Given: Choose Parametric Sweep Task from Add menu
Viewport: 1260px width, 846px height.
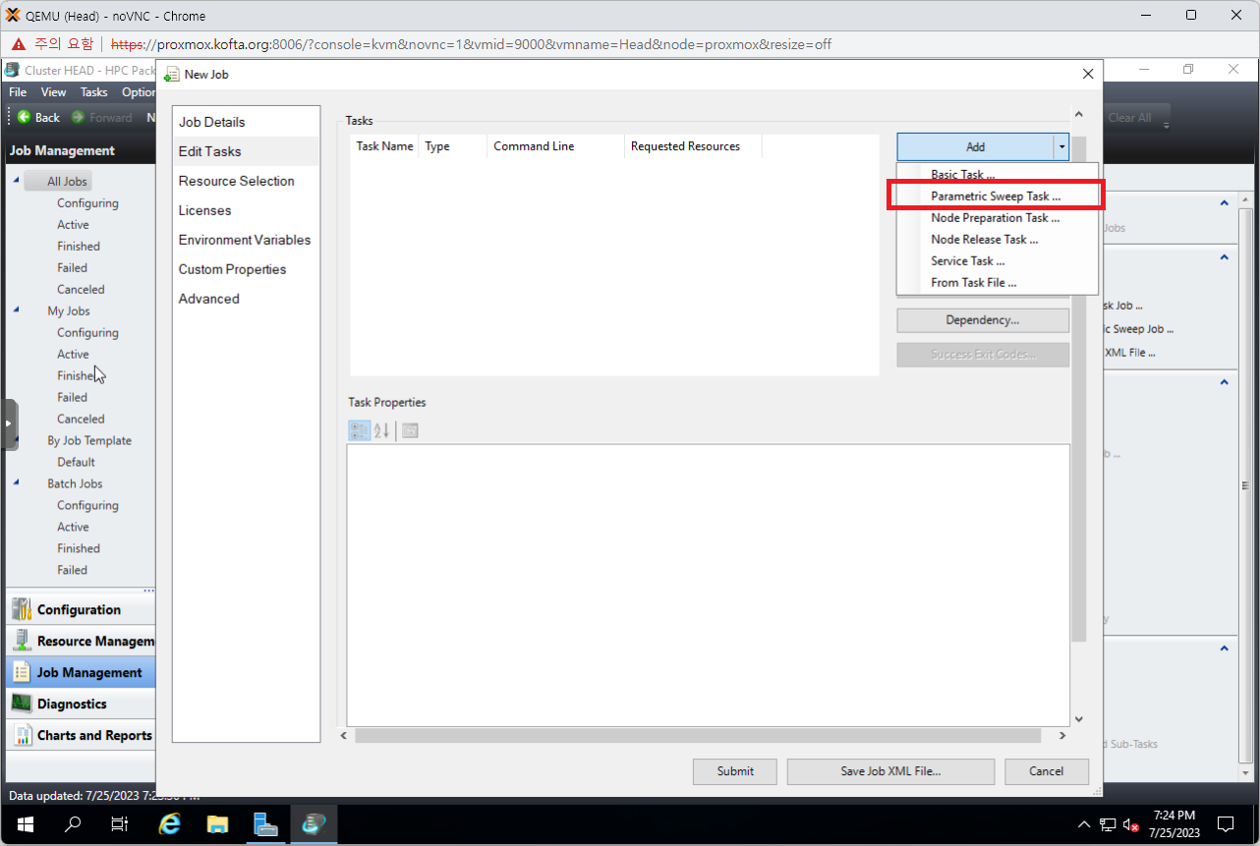Looking at the screenshot, I should click(995, 197).
